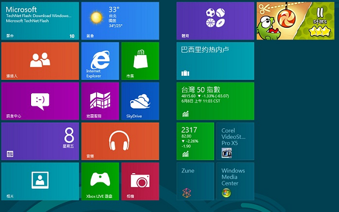Screen dimensions: 339x212
Task: Launch the Xbox LIVE games tile
Action: pyautogui.click(x=100, y=181)
